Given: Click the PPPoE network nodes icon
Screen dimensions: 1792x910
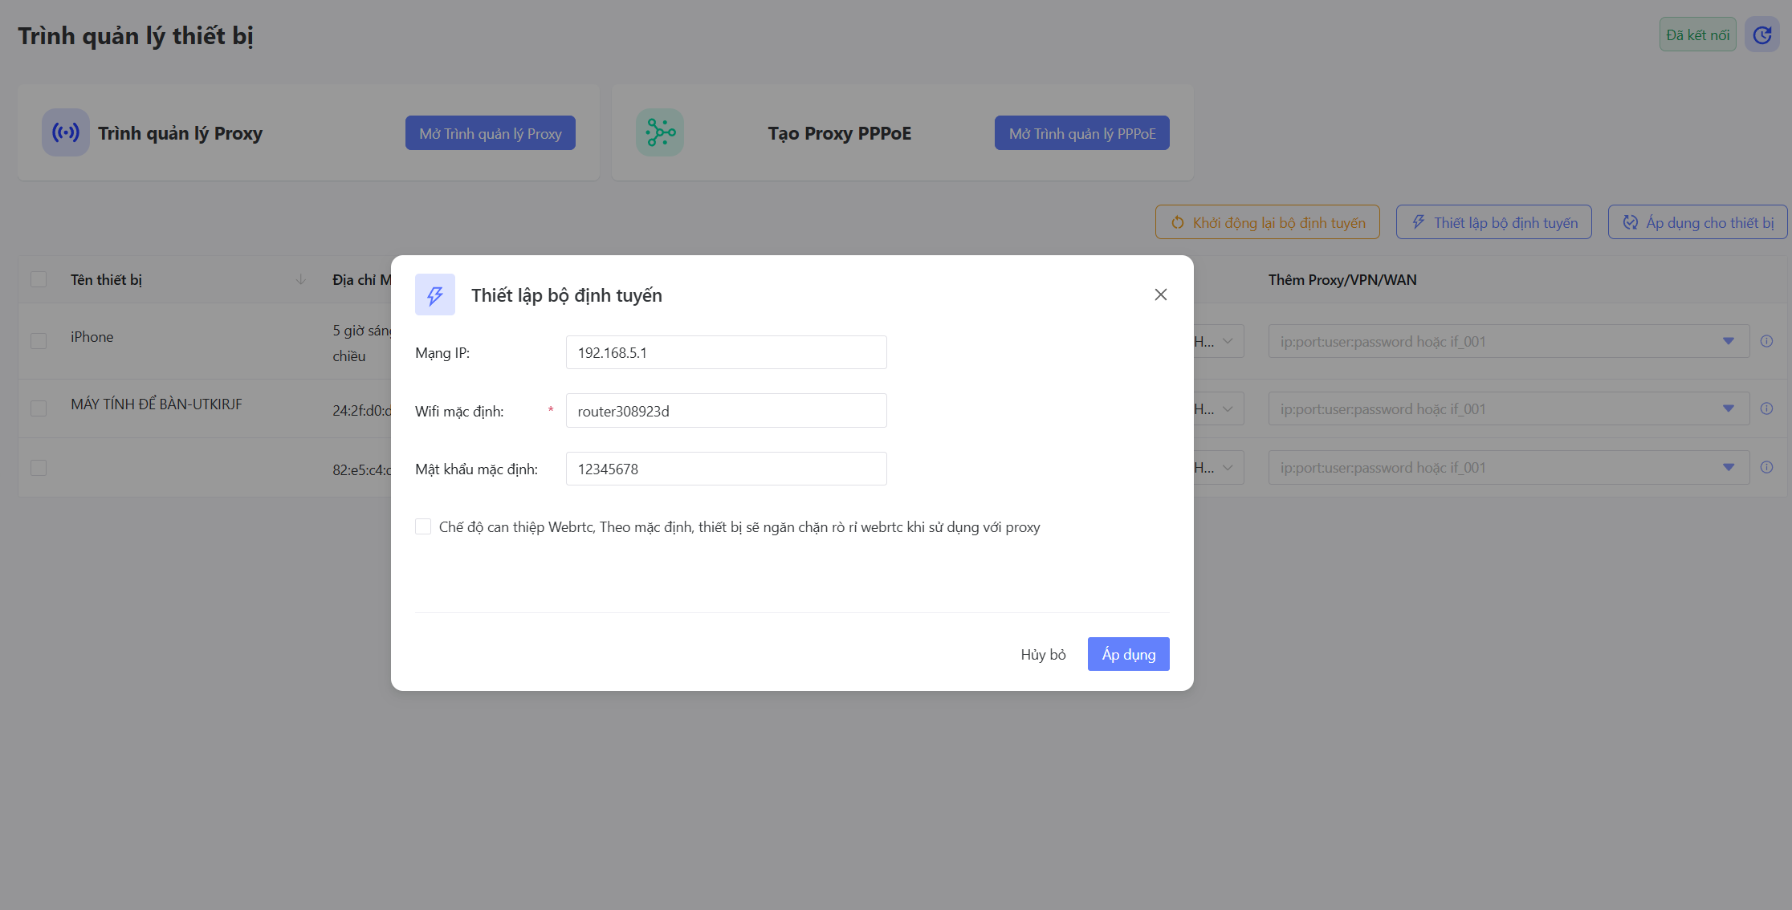Looking at the screenshot, I should (x=660, y=132).
